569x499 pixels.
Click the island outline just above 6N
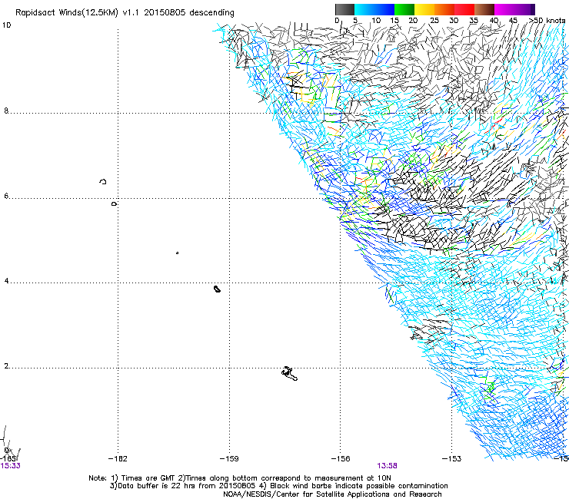pos(103,181)
